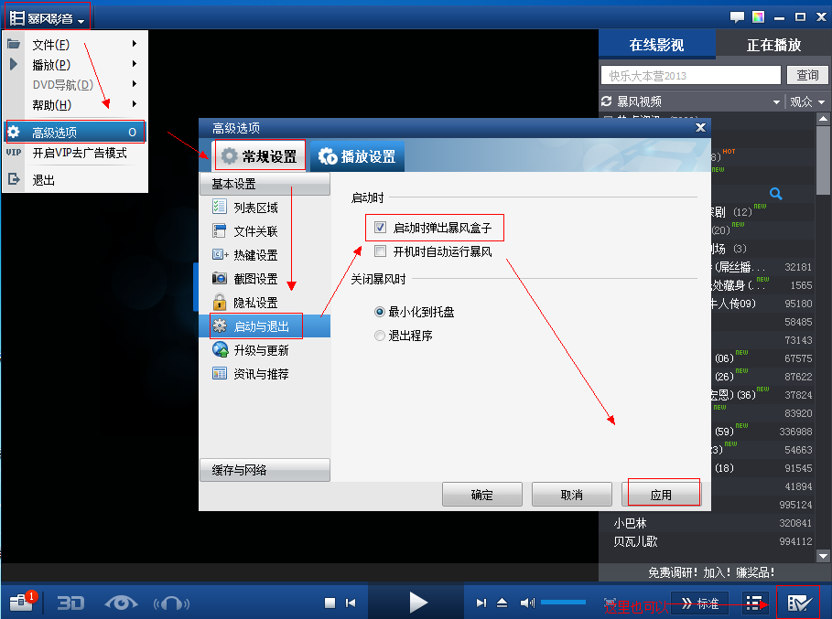
Task: Enable 开机时自动运行暴风 checkbox
Action: pos(381,251)
